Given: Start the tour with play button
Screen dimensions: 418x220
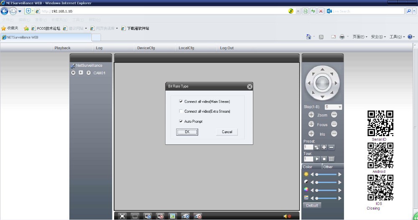Looking at the screenshot, I should pos(317,159).
